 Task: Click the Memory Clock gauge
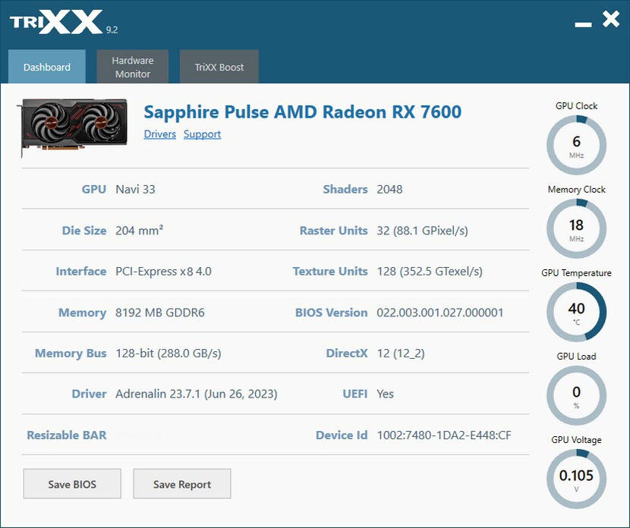(576, 228)
